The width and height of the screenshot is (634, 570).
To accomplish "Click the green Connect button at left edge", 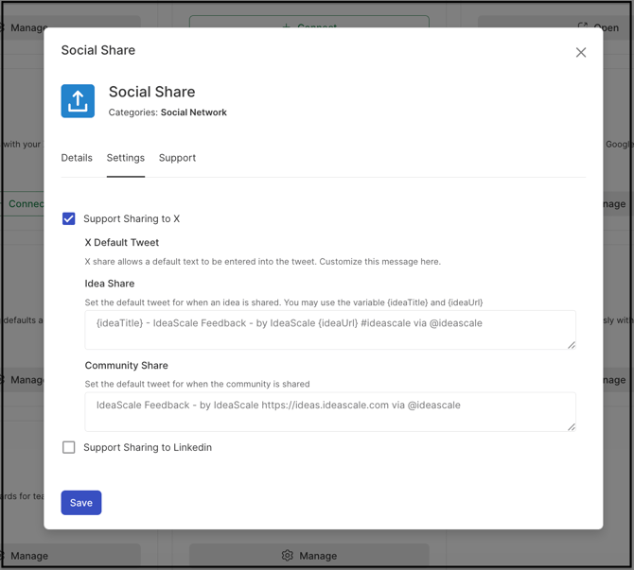I will (x=24, y=203).
